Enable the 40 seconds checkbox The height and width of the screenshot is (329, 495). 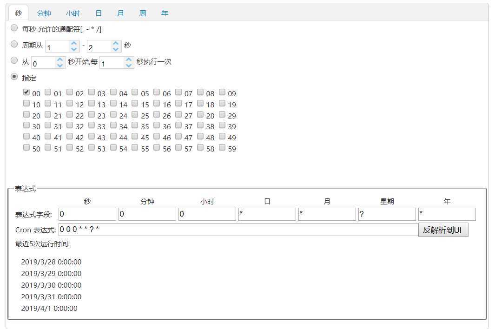[x=26, y=136]
